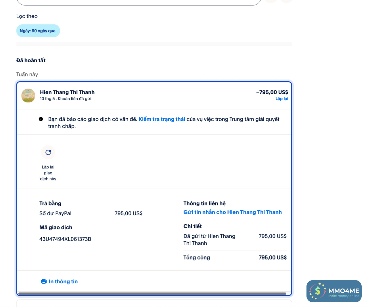Click the 'Thông tin liên hệ' heading
This screenshot has height=308, width=368.
[x=204, y=203]
